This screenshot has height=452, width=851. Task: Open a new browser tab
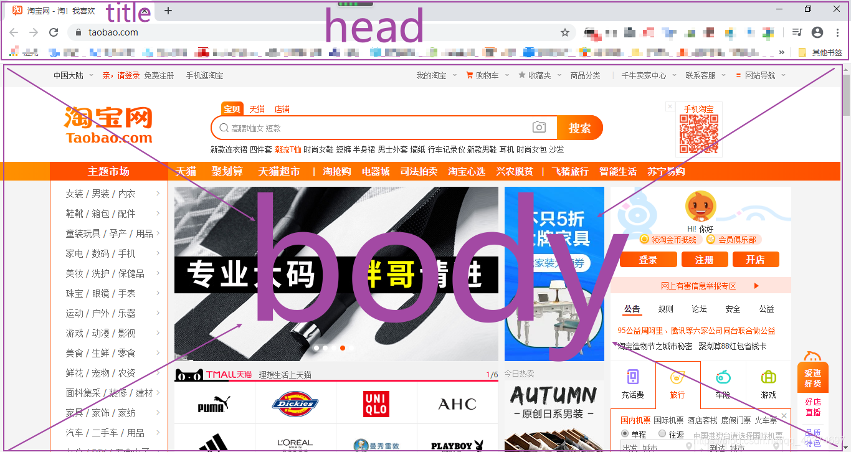[x=168, y=11]
